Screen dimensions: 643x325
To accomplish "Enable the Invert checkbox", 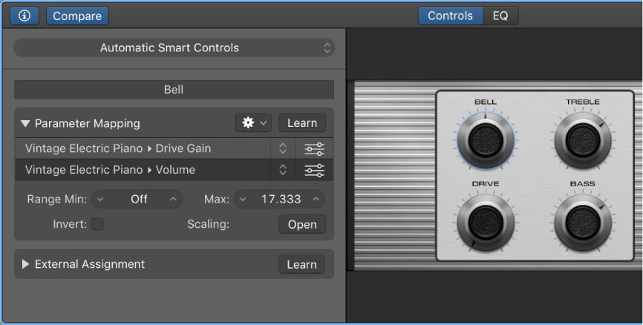I will click(97, 224).
